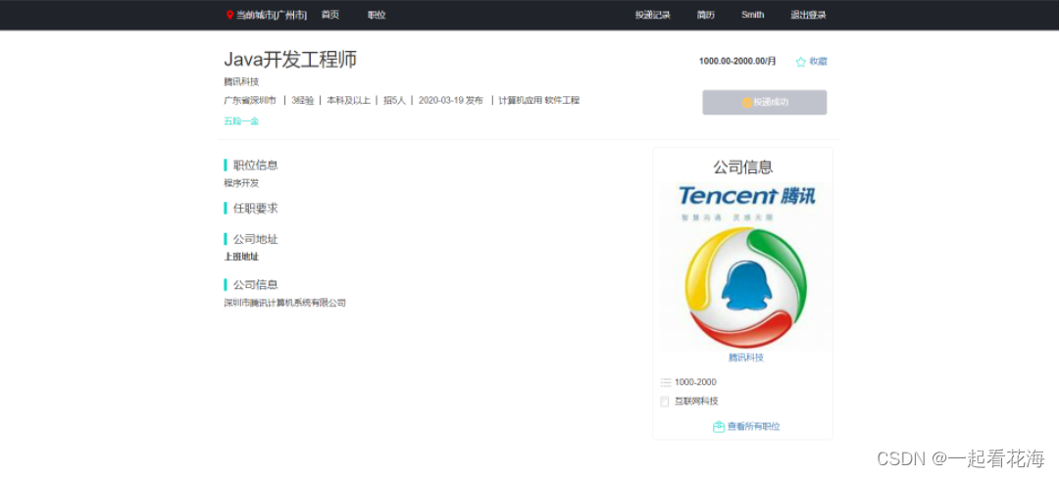Click the 本科及以上 education requirement text

point(348,101)
